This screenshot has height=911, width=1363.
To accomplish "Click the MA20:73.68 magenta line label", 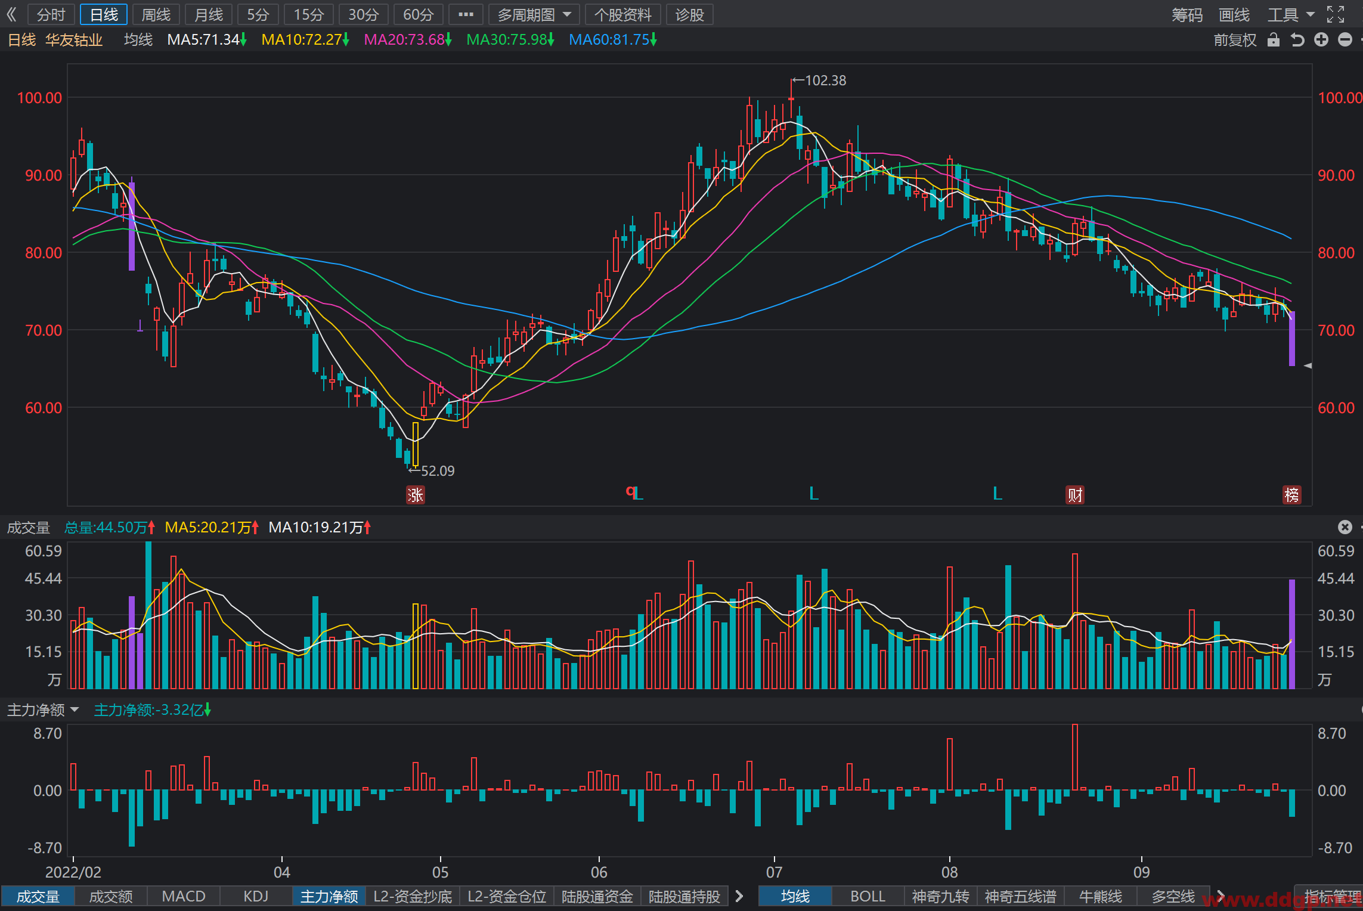I will [408, 40].
